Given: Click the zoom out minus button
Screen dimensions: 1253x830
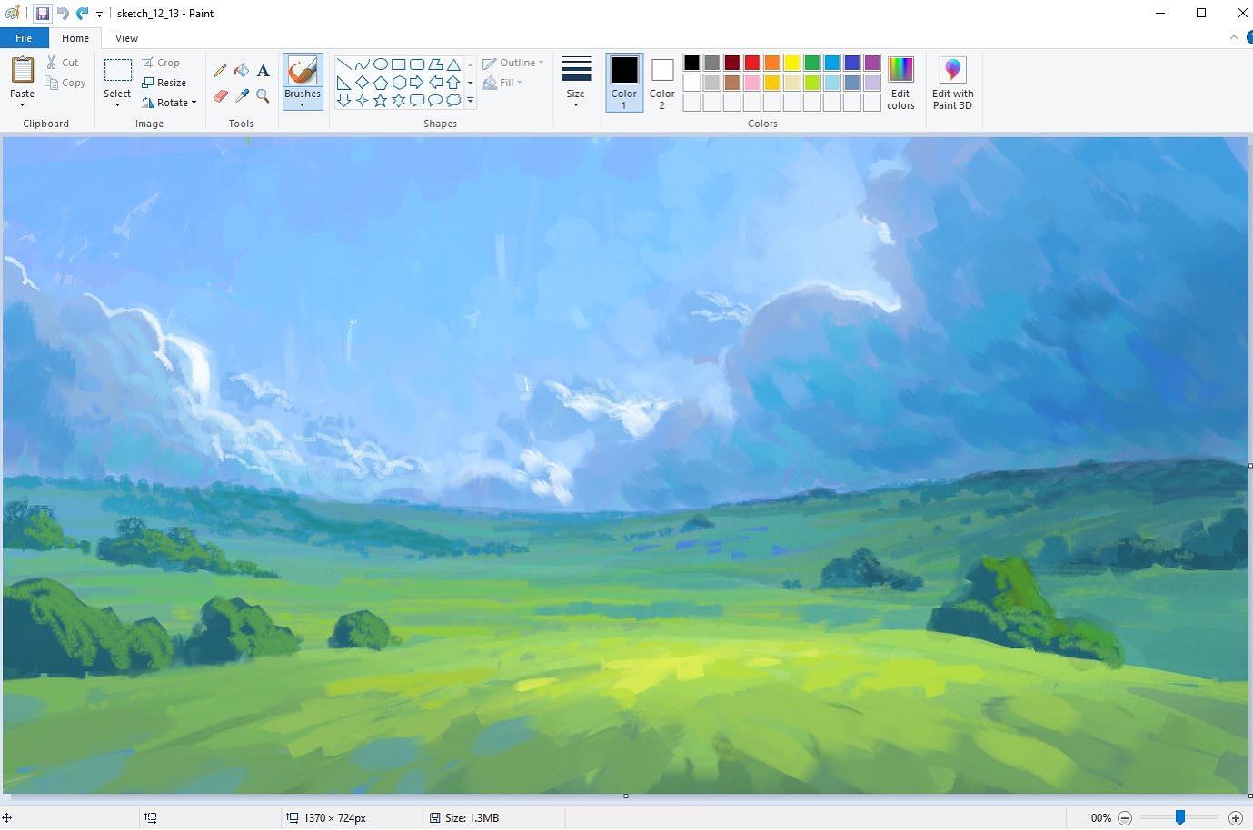Looking at the screenshot, I should (x=1125, y=818).
